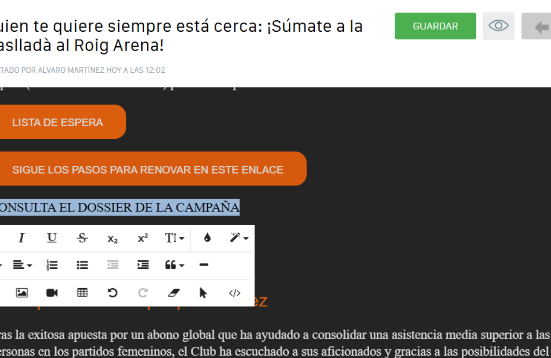This screenshot has width=551, height=358.
Task: Toggle underline formatting on selected text
Action: pyautogui.click(x=52, y=238)
